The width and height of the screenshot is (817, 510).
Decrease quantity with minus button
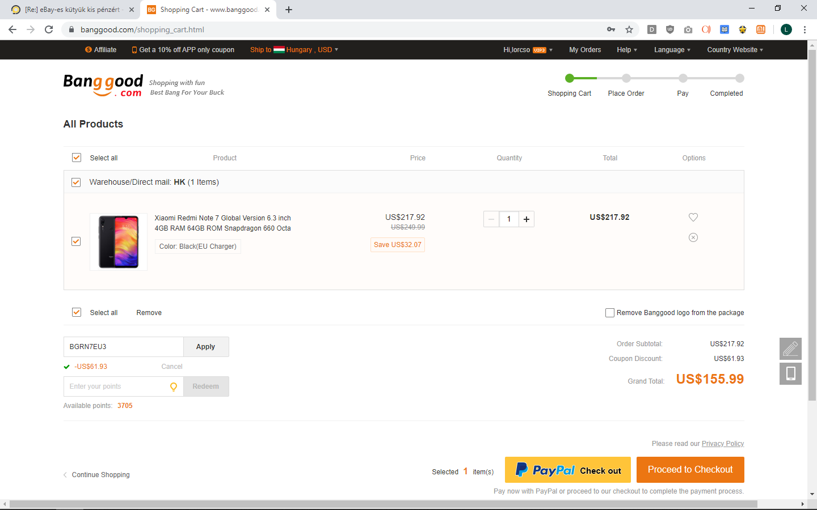pos(491,219)
